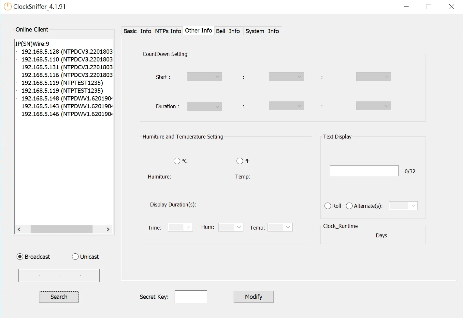Select the Broadcast radio button

tap(20, 257)
